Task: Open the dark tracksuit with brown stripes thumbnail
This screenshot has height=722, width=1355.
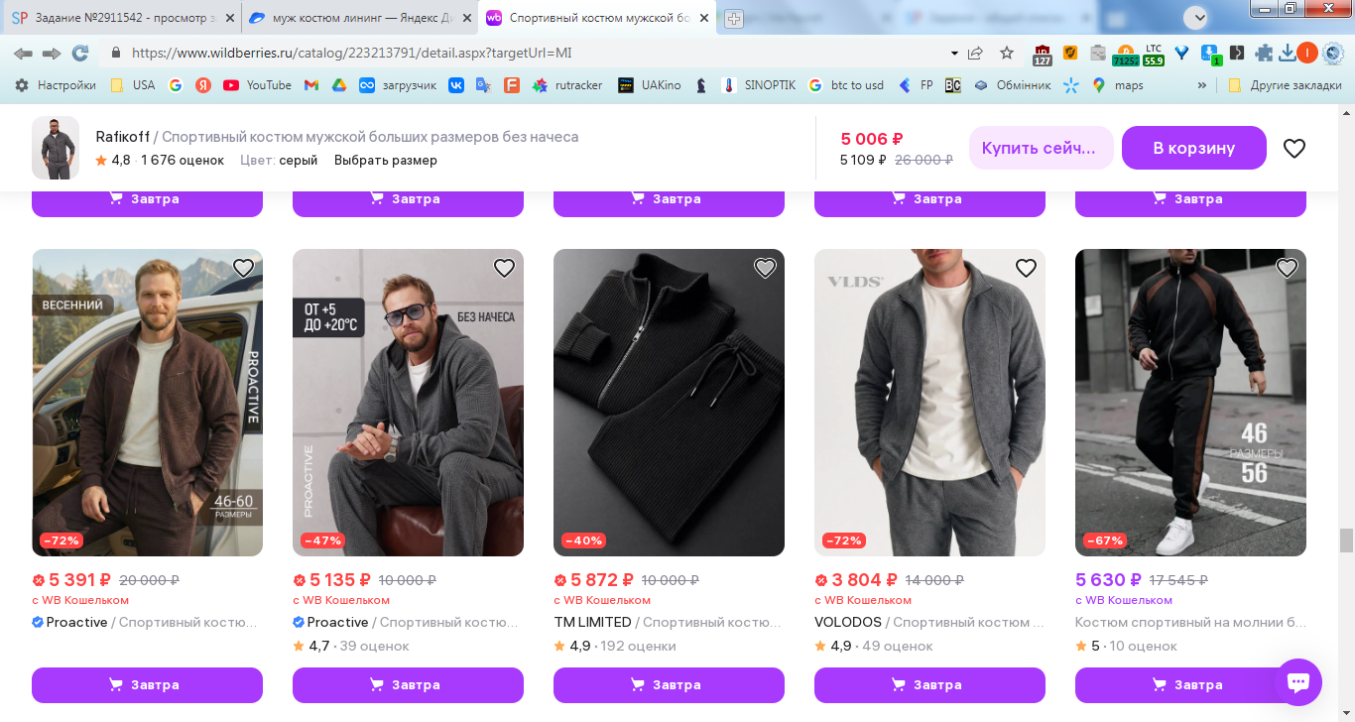Action: tap(1190, 402)
